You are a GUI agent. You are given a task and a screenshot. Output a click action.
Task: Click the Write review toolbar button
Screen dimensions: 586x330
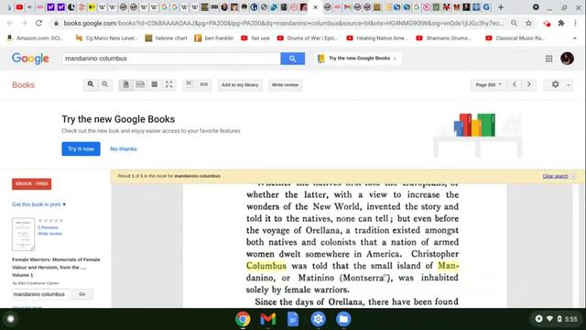[285, 85]
